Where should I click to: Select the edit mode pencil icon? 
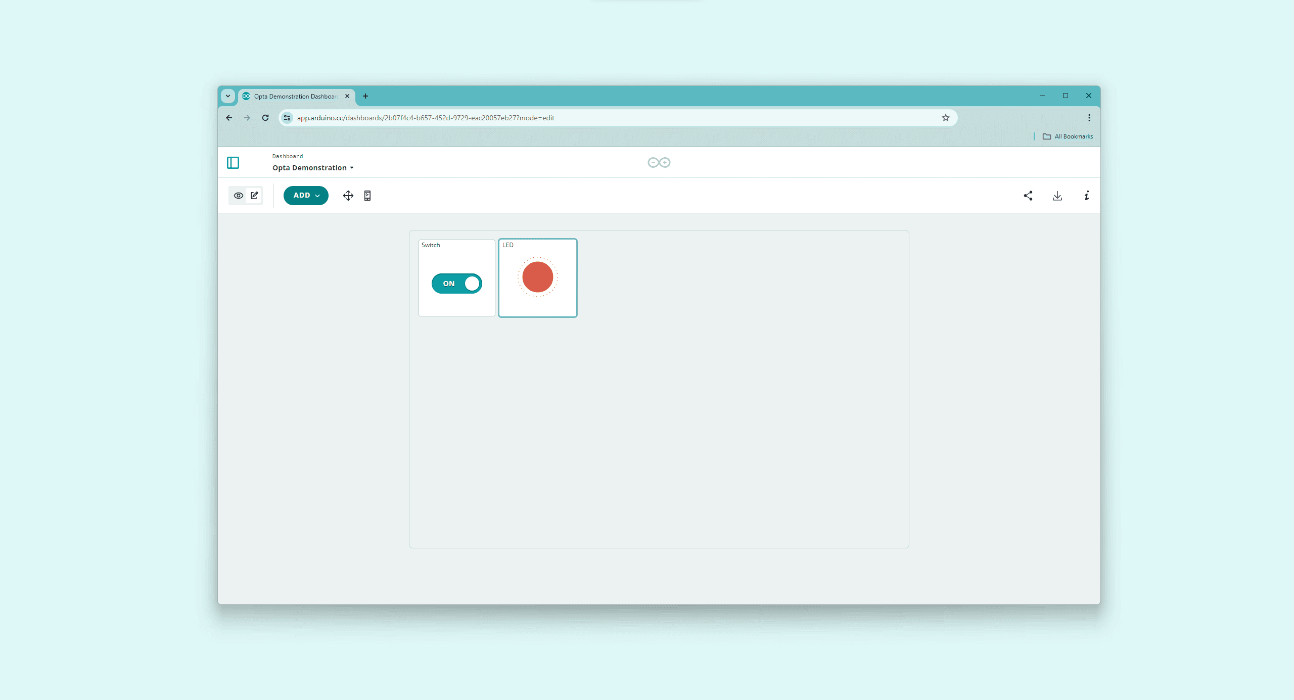(x=254, y=196)
